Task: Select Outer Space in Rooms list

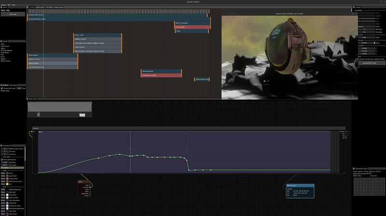Action: (x=5, y=52)
